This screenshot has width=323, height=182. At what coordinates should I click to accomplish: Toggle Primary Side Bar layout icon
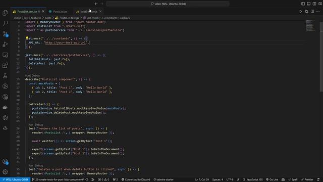[x=303, y=4]
